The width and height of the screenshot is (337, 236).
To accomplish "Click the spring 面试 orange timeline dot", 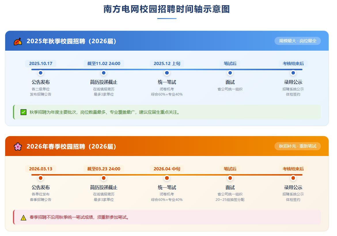I will tap(230, 178).
